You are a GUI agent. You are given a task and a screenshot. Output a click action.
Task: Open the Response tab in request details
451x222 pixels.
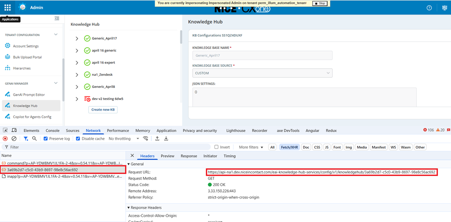tap(188, 156)
